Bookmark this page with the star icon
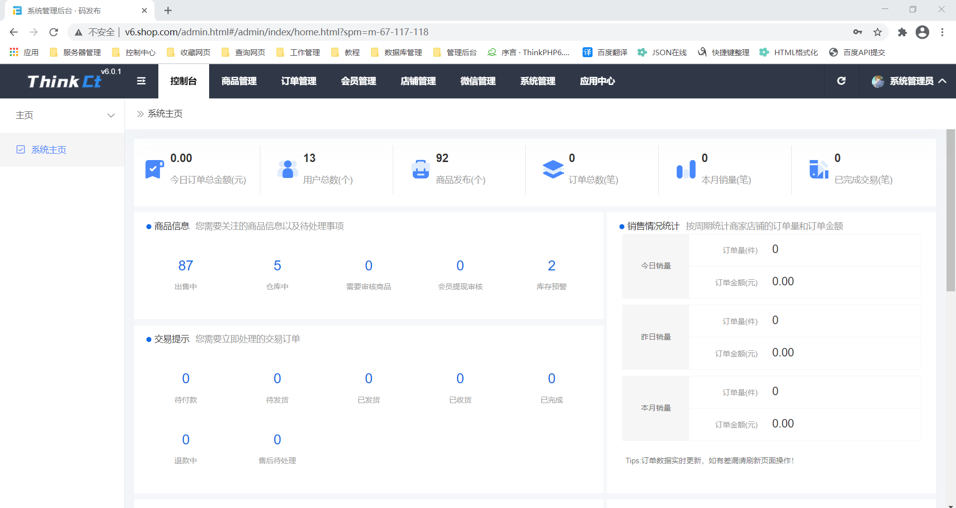 click(877, 32)
